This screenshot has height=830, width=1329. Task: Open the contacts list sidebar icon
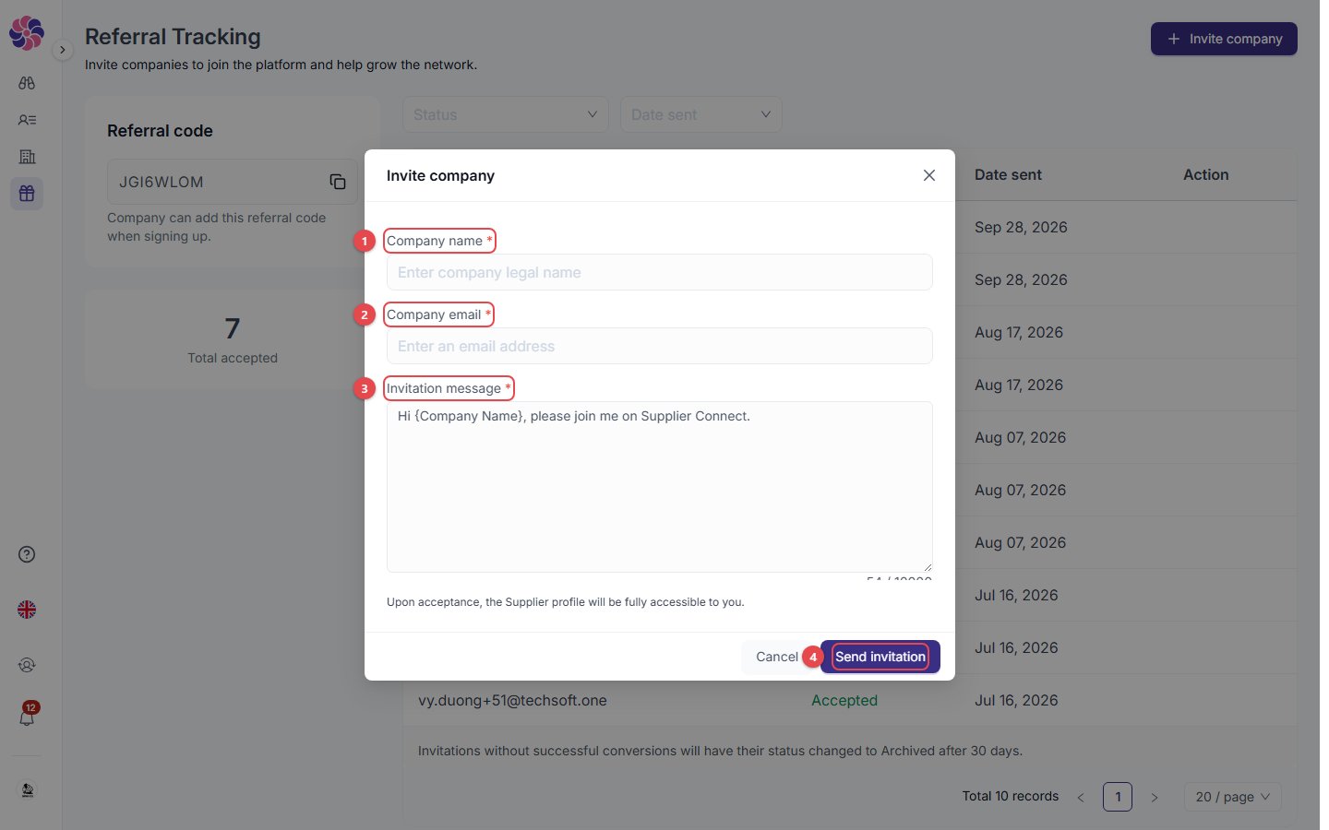click(27, 120)
